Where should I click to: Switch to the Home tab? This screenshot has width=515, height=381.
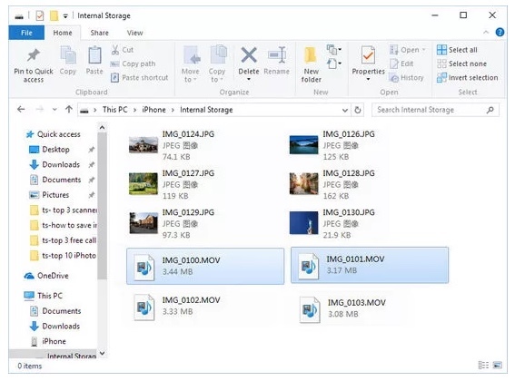point(63,33)
